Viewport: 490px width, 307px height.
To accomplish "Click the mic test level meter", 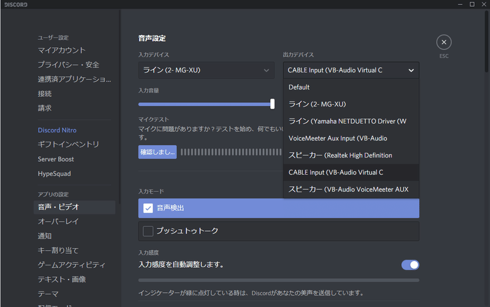I will [232, 152].
